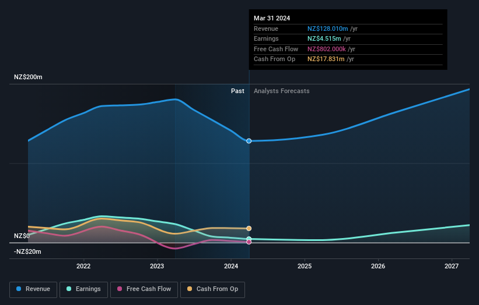Toggle the Free Cash Flow legend button
Viewport: 479px width, 305px height.
click(144, 289)
